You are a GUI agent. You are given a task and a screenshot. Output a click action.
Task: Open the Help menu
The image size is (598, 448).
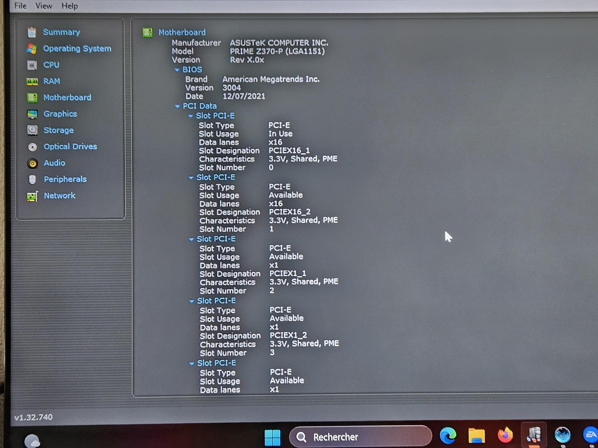pyautogui.click(x=70, y=6)
